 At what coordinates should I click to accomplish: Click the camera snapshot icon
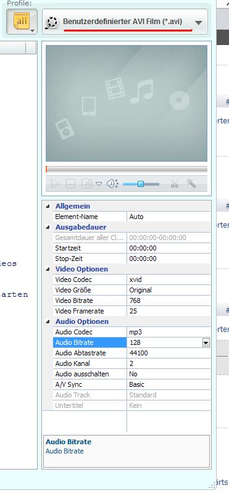click(x=87, y=184)
